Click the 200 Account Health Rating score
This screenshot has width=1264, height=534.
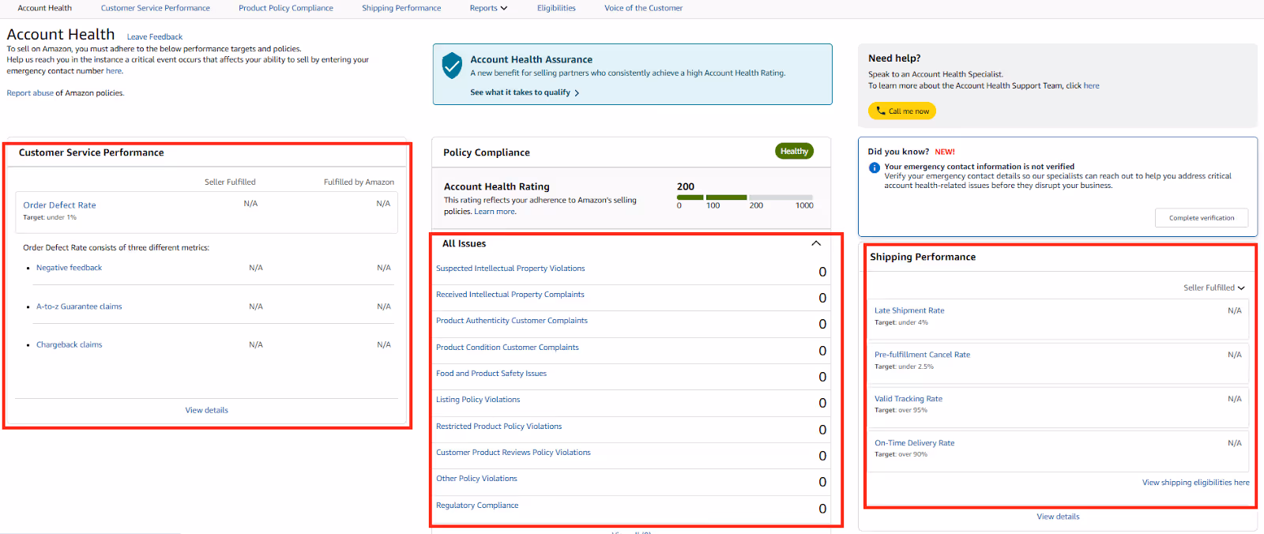pyautogui.click(x=686, y=186)
